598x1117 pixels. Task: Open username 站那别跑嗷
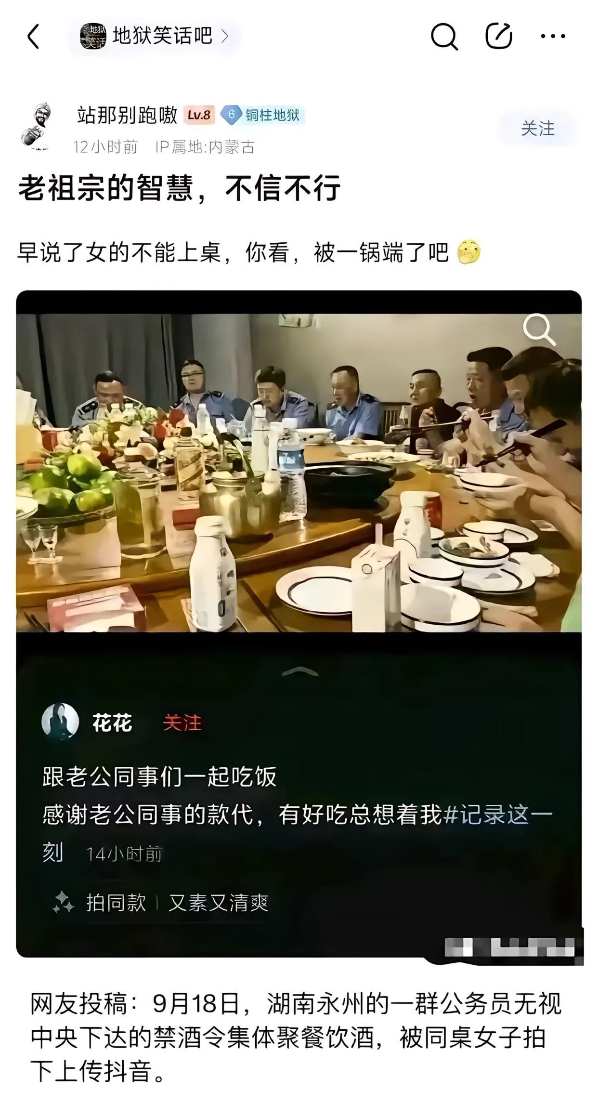coord(127,115)
